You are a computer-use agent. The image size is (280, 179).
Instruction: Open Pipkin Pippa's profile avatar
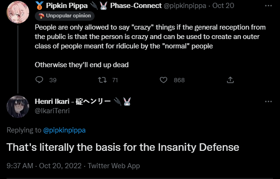(18, 12)
